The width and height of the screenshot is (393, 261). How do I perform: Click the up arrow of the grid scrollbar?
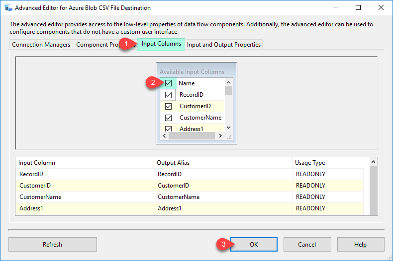373,162
